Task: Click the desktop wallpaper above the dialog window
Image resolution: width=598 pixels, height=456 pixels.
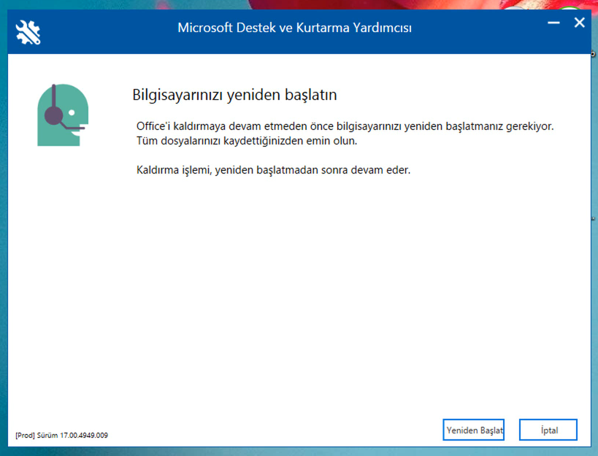Action: pyautogui.click(x=219, y=4)
